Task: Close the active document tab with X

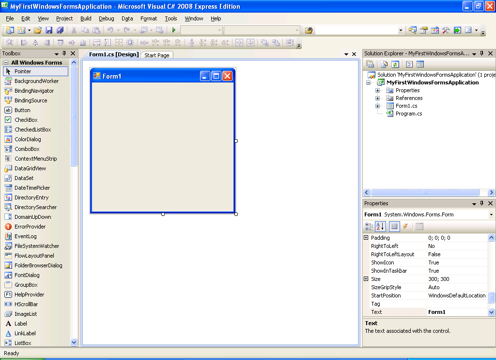Action: [354, 54]
